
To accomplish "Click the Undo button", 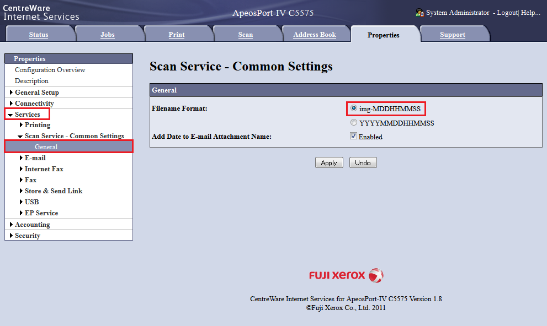I will [363, 162].
